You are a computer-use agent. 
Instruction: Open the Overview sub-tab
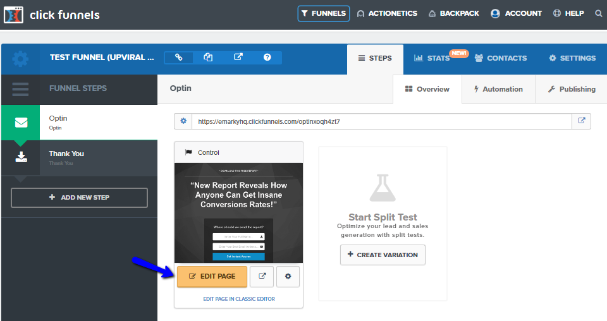427,89
